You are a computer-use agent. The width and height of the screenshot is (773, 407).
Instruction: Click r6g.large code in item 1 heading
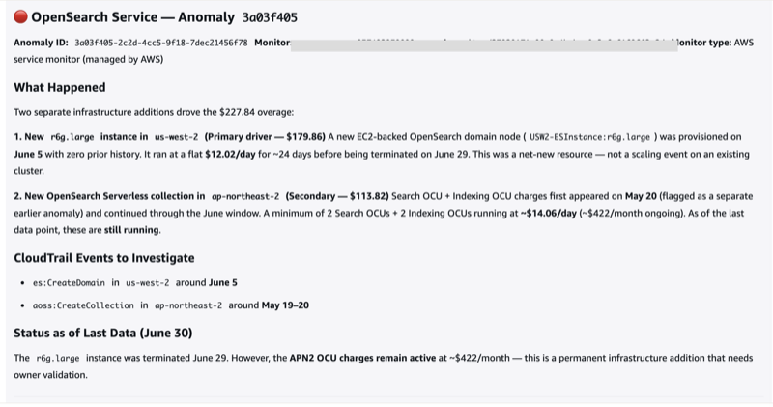point(72,137)
